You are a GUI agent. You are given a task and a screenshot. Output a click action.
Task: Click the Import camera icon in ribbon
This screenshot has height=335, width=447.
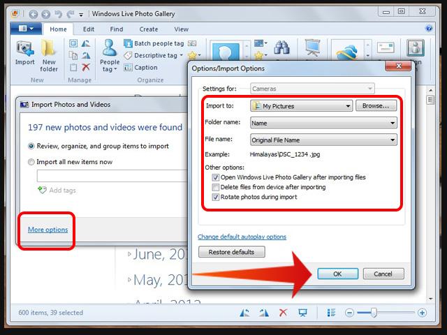pos(25,53)
